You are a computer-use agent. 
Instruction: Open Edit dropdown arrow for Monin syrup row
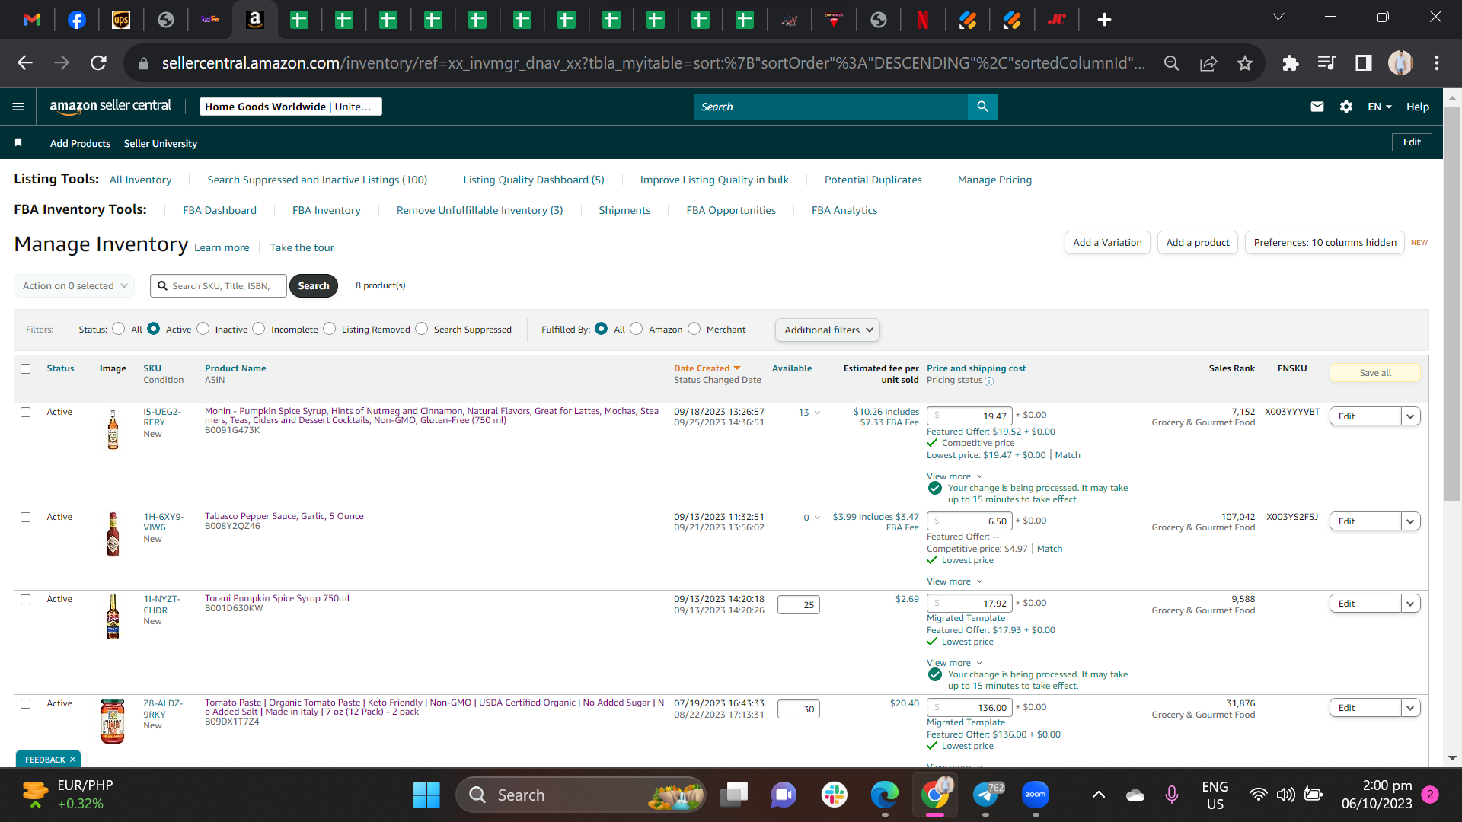(1410, 416)
